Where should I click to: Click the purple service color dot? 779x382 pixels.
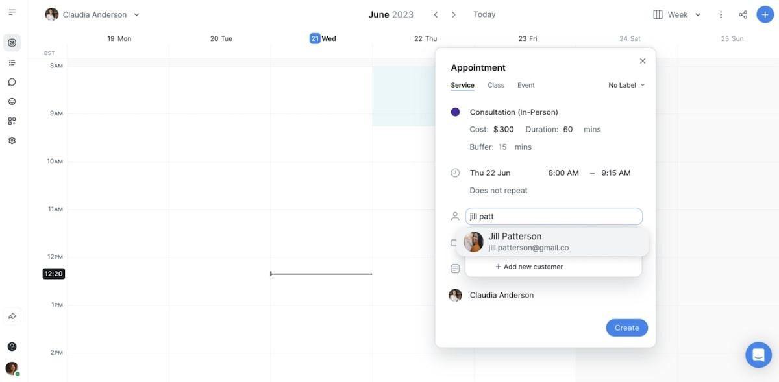coord(455,112)
